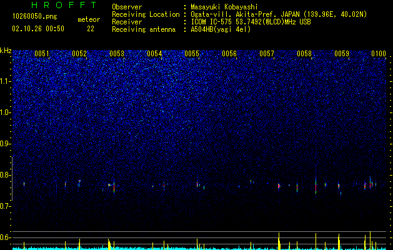Click the 'meteor' count label
The image size is (393, 250).
(89, 19)
